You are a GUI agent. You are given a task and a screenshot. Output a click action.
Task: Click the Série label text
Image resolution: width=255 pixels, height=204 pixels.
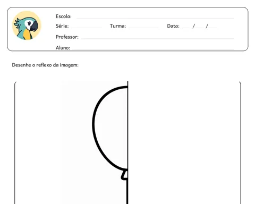(62, 26)
